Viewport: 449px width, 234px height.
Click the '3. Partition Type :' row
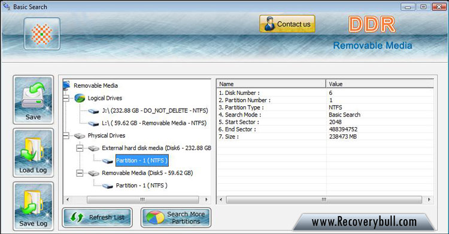[x=325, y=107]
